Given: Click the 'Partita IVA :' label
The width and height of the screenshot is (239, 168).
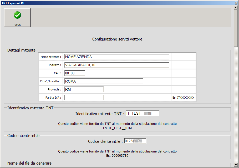Looking at the screenshot, I should pyautogui.click(x=53, y=98).
